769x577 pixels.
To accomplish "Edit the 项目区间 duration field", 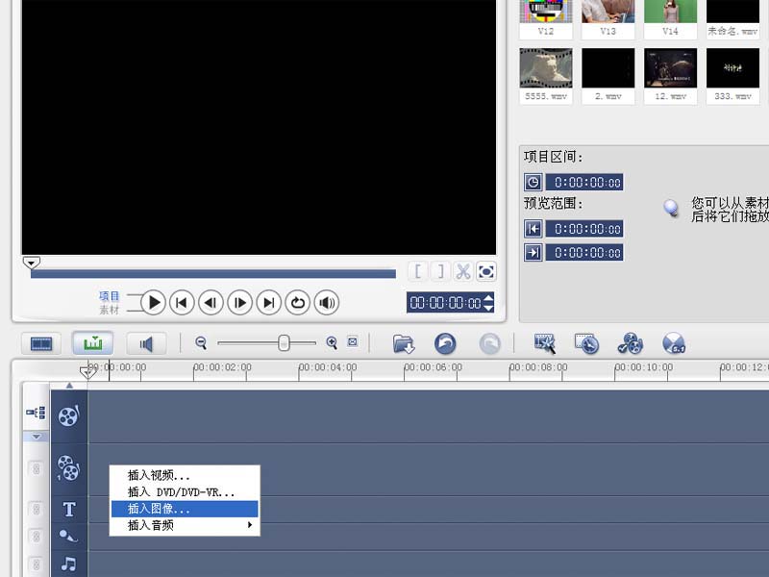I will (x=584, y=182).
